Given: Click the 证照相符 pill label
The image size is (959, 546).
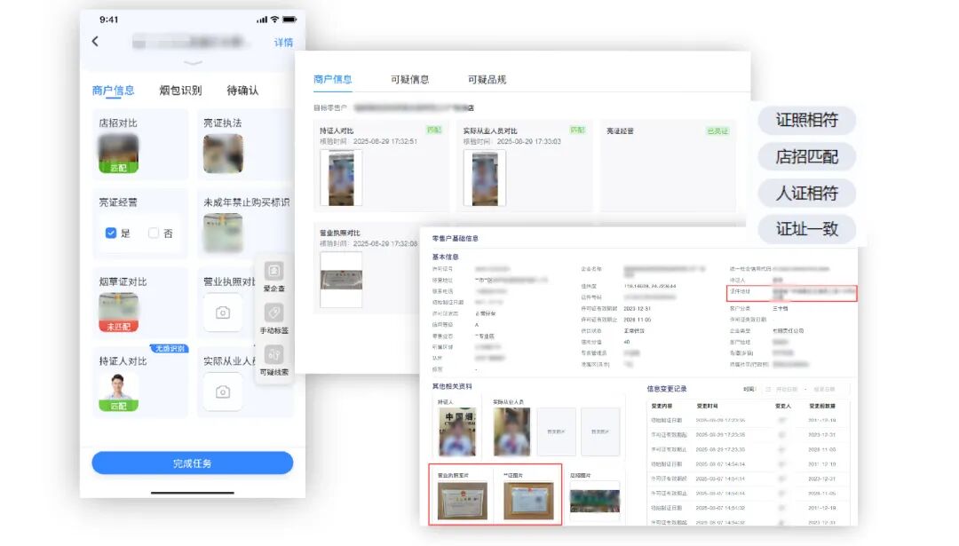Looking at the screenshot, I should 806,121.
